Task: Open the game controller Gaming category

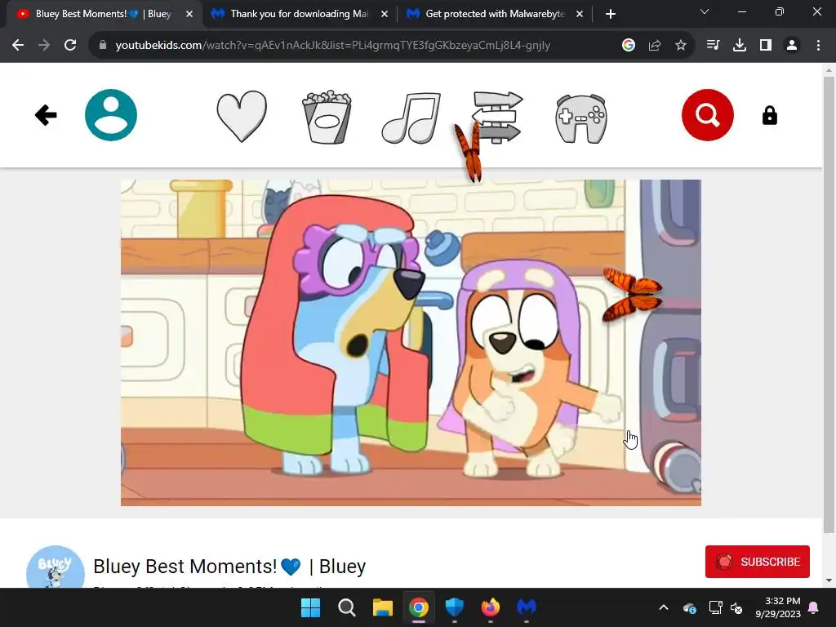Action: point(581,118)
